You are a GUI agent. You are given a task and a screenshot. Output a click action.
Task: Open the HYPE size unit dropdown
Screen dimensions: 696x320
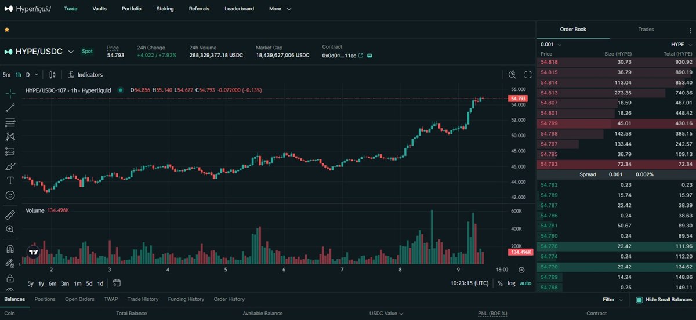click(x=681, y=45)
